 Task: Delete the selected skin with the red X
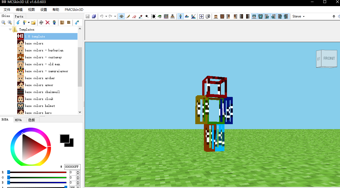pyautogui.click(x=47, y=22)
